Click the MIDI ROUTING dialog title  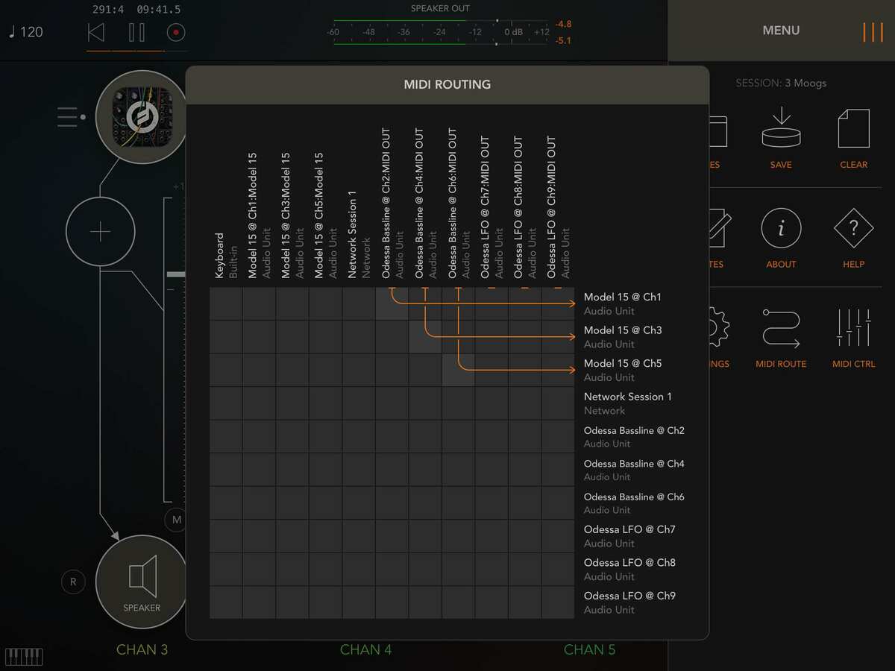(447, 84)
